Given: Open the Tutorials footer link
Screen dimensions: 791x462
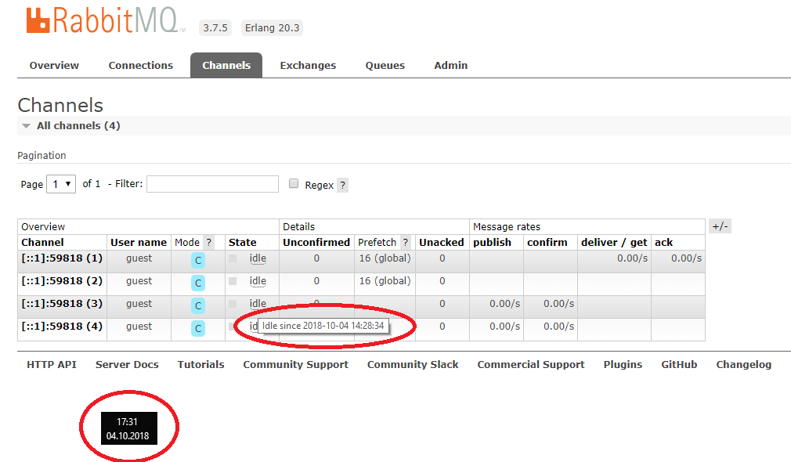Looking at the screenshot, I should [x=200, y=365].
